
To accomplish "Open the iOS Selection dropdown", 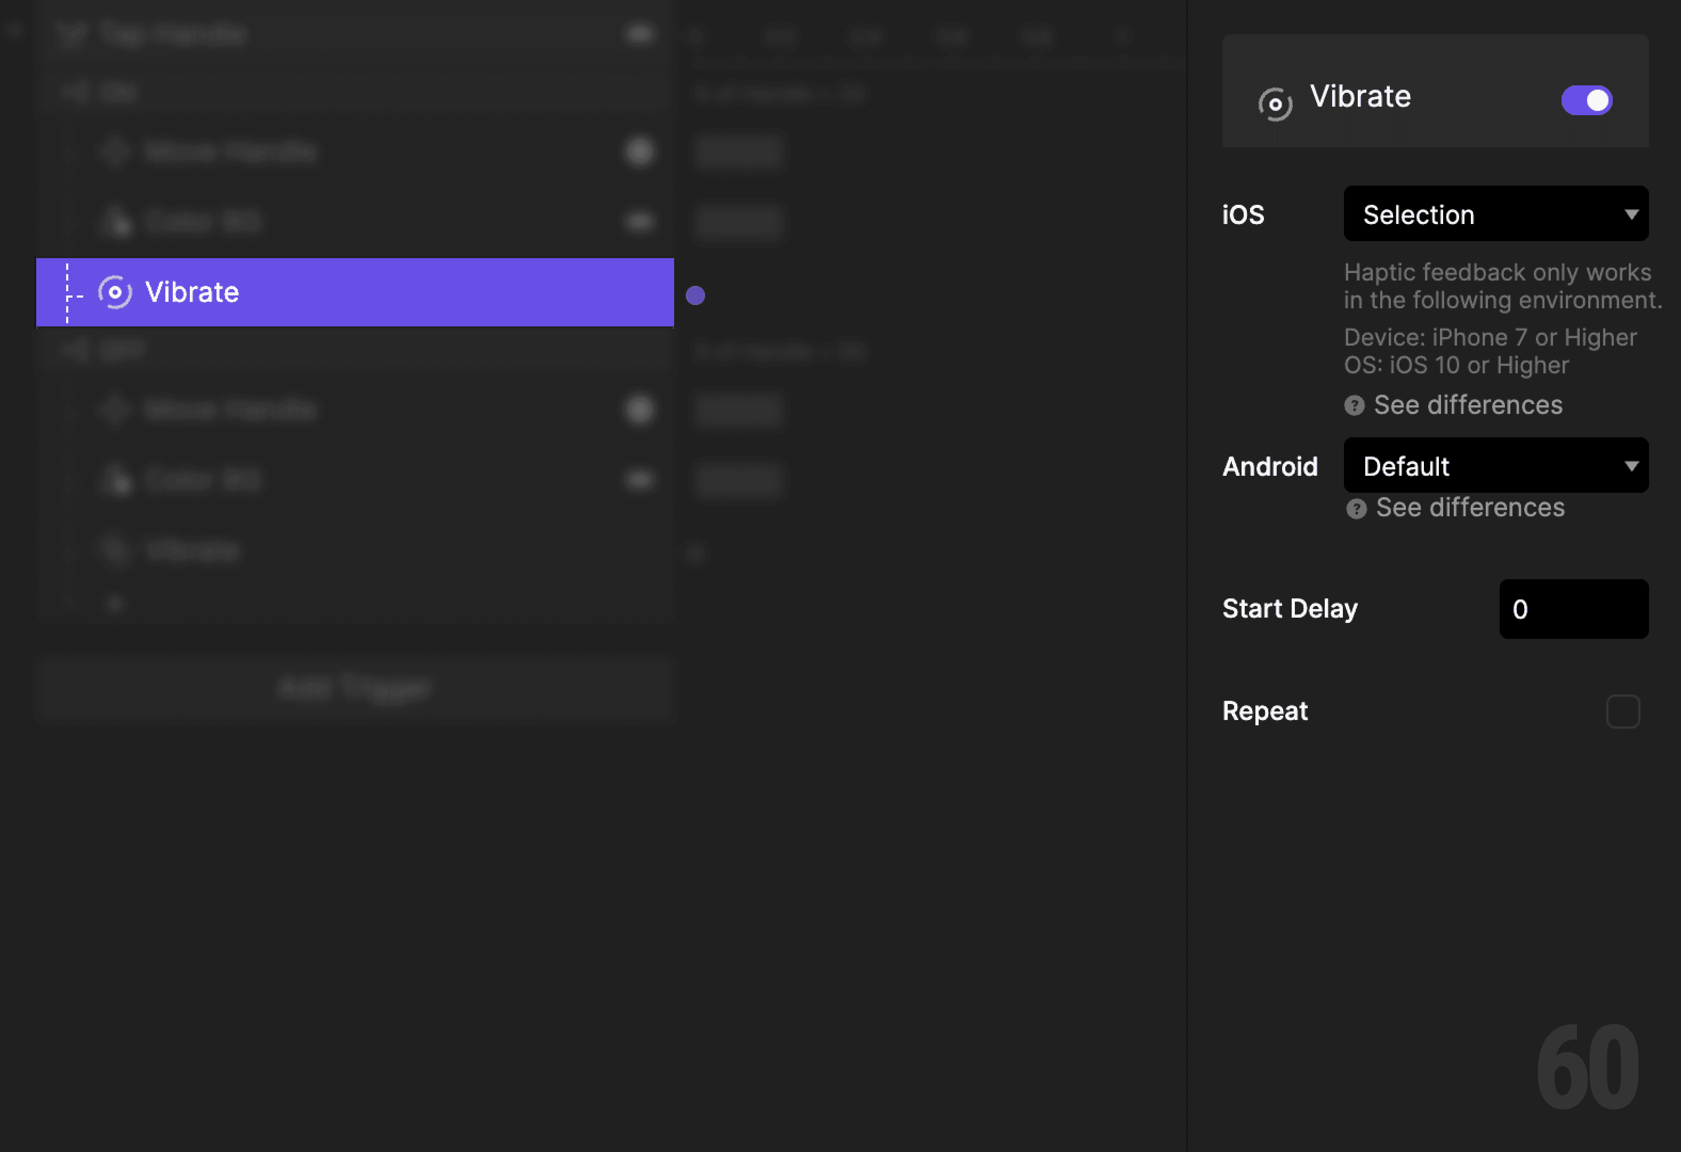I will click(x=1494, y=214).
